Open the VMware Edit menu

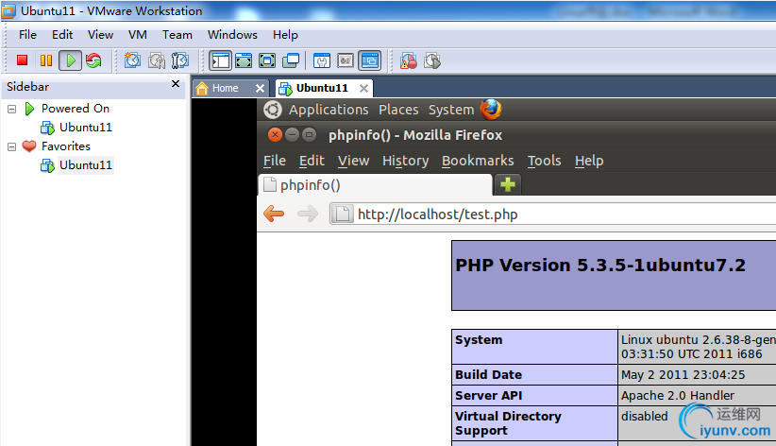click(x=62, y=35)
